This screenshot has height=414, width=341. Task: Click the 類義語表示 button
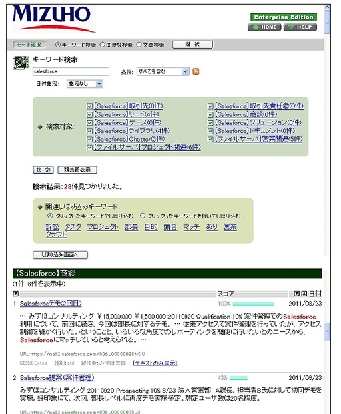(77, 170)
